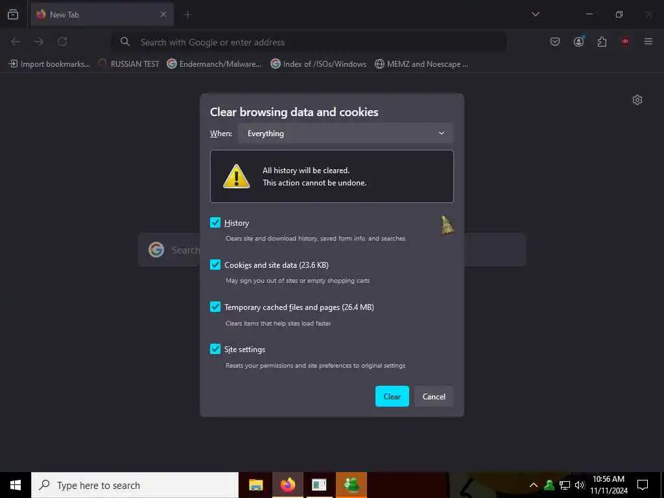Go forward with the forward arrow
The height and width of the screenshot is (498, 664).
coord(38,41)
